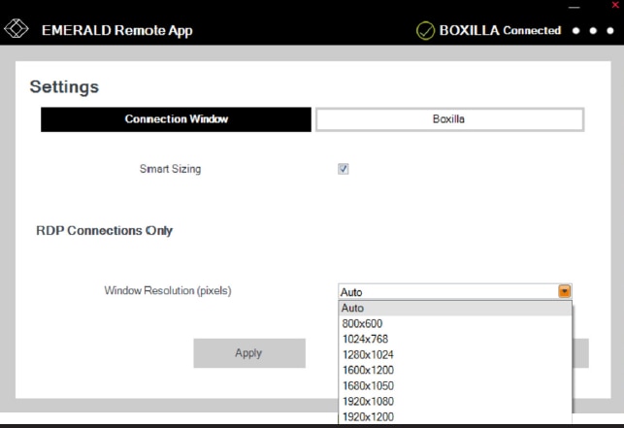Select Auto from the resolution list

click(455, 309)
